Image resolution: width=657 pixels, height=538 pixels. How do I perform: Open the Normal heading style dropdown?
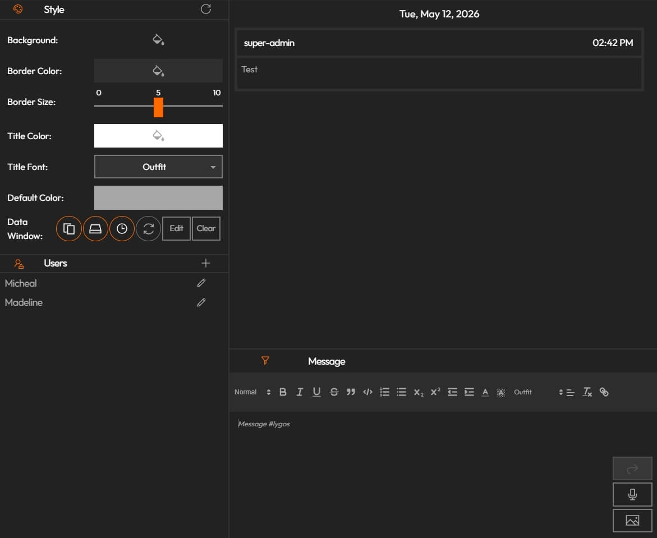(252, 392)
